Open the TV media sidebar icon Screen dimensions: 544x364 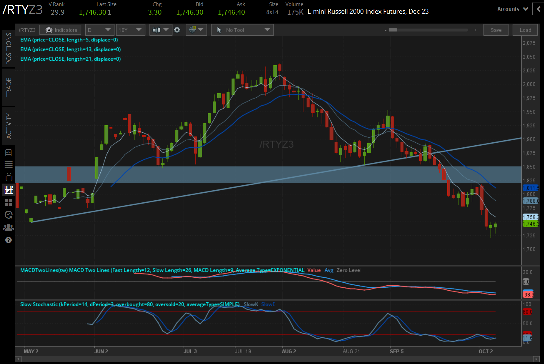pos(9,177)
